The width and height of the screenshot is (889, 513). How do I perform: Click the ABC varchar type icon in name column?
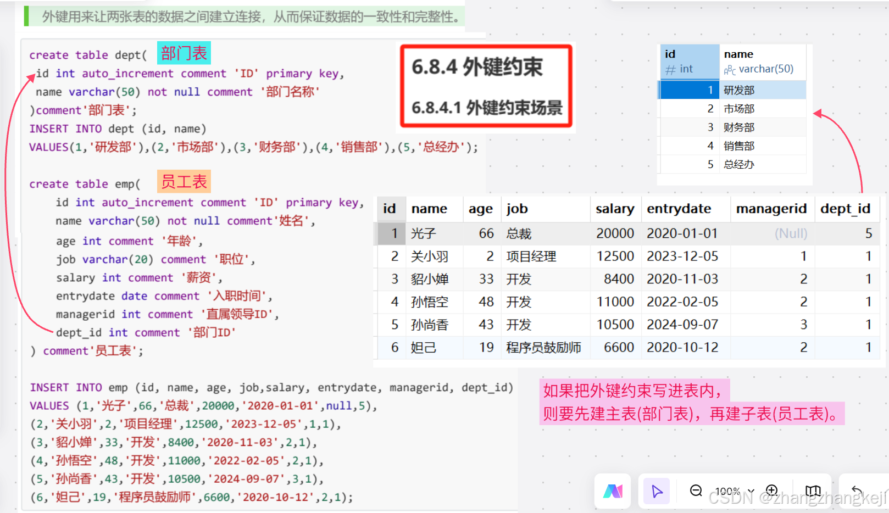(x=729, y=69)
